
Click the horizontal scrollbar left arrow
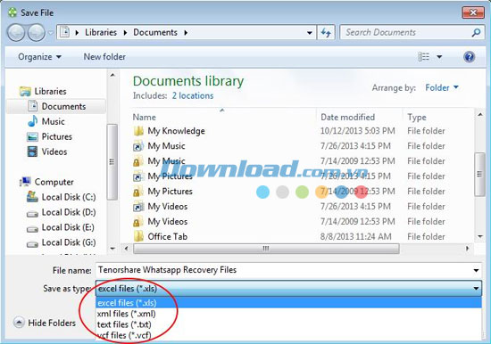pos(126,249)
